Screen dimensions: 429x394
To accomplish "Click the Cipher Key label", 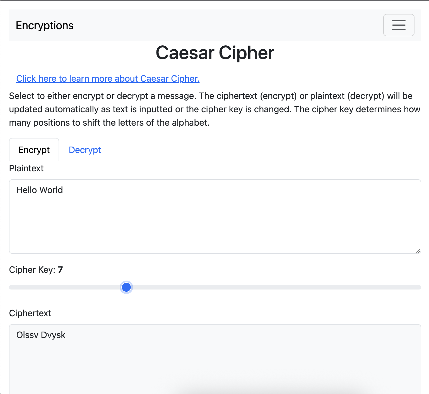I will click(x=32, y=270).
